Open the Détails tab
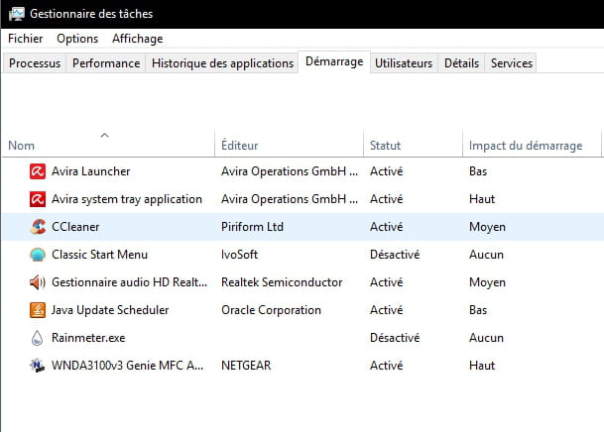The height and width of the screenshot is (432, 604). coord(461,63)
